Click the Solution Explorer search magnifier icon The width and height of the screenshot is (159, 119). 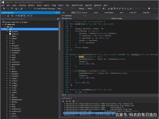pyautogui.click(x=58, y=19)
